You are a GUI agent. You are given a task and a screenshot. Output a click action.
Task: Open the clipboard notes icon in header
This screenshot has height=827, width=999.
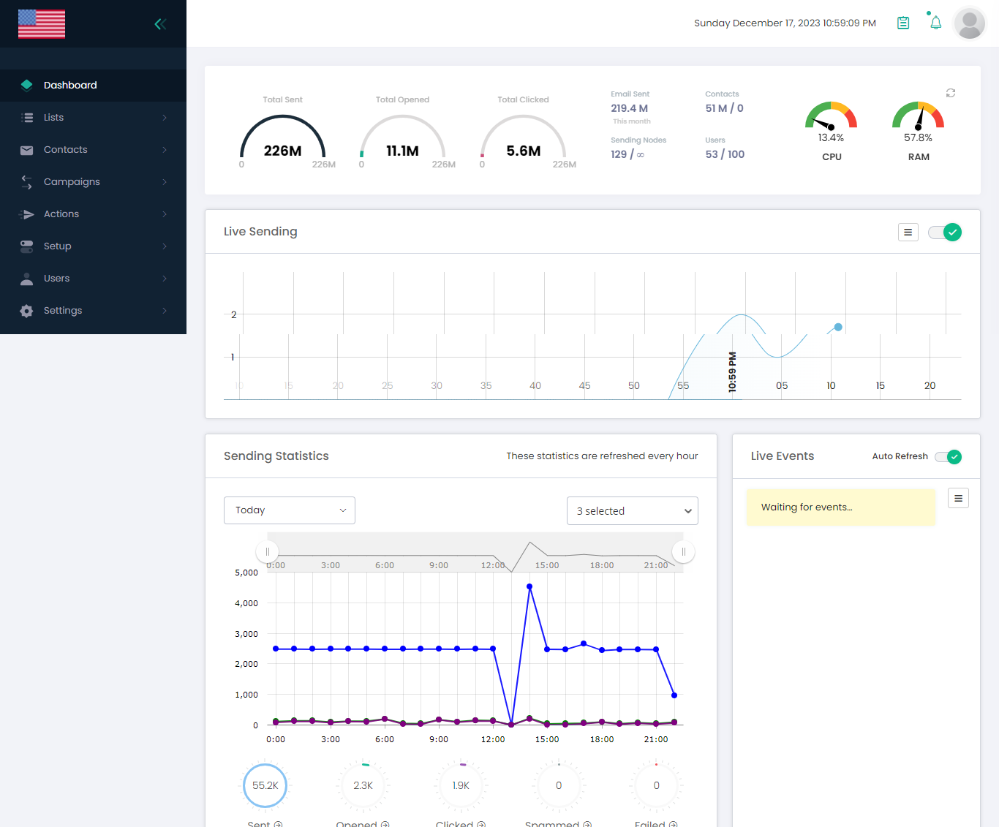tap(903, 23)
